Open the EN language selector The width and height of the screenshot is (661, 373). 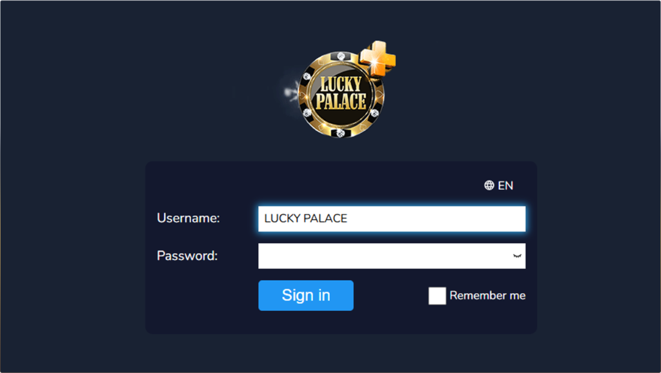click(505, 186)
